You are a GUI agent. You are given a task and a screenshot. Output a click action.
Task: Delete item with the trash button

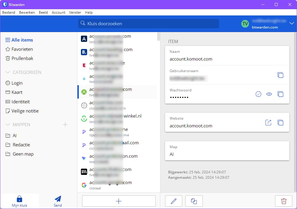[284, 201]
